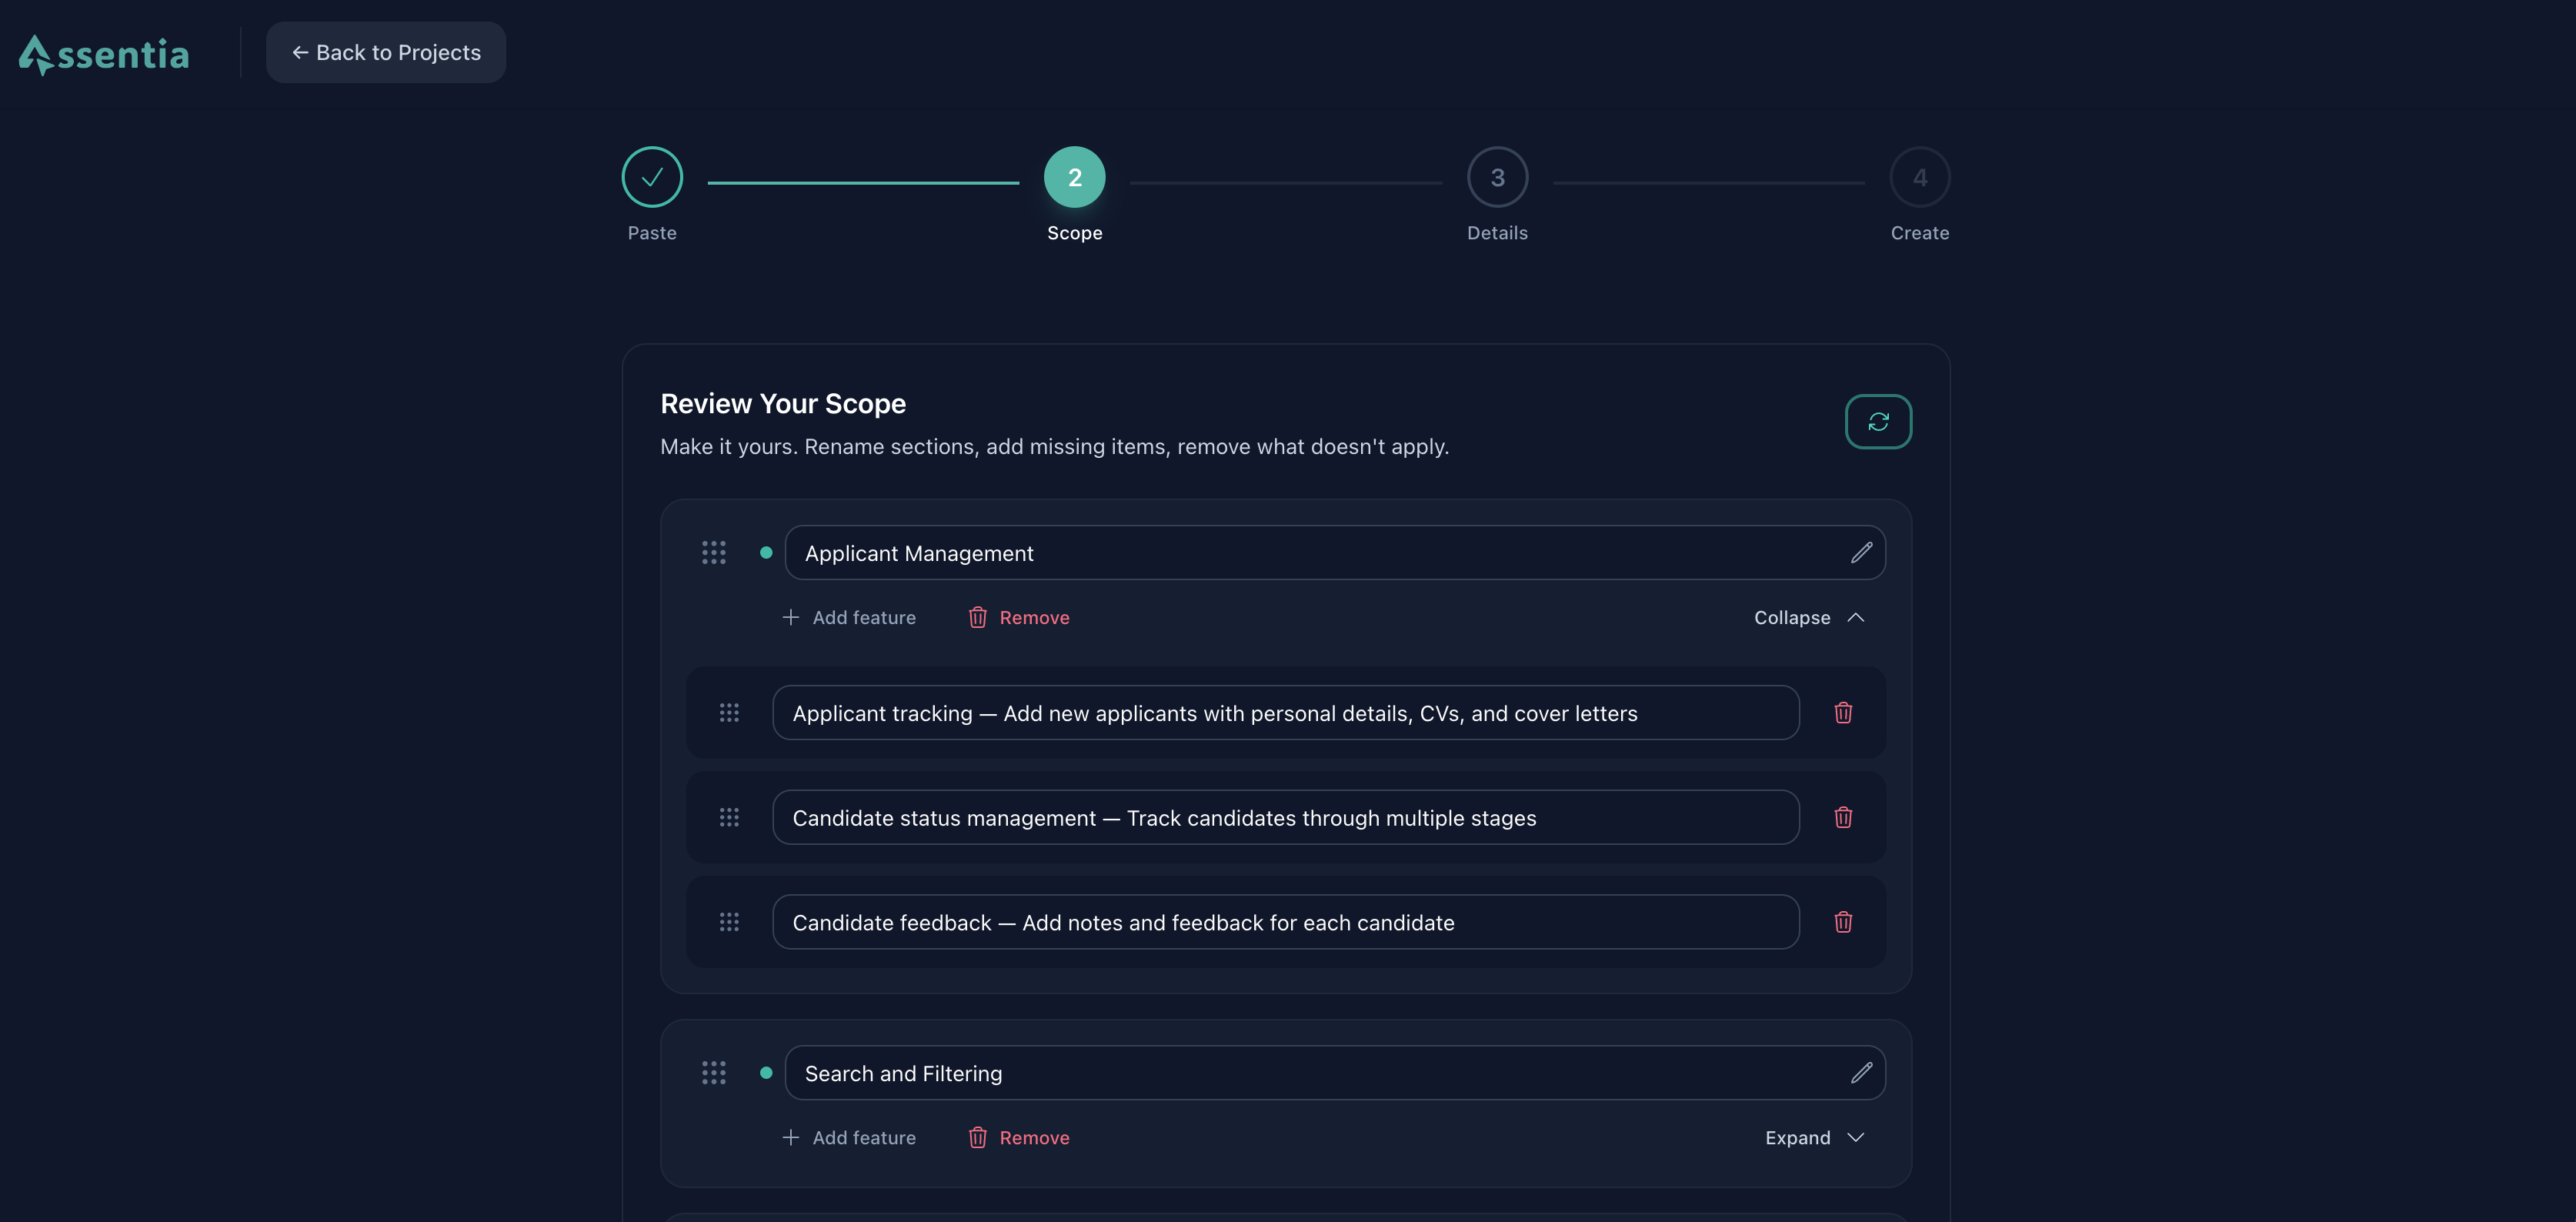Go back to Projects
The width and height of the screenshot is (2576, 1222).
click(x=386, y=53)
